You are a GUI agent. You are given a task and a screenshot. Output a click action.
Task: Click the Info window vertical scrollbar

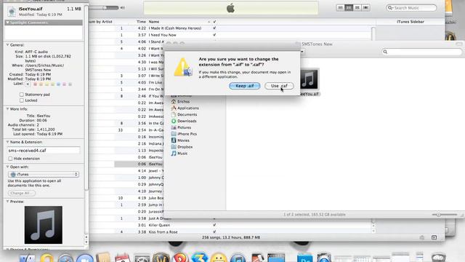coord(86,98)
